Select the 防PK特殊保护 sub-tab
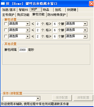 click(x=57, y=15)
